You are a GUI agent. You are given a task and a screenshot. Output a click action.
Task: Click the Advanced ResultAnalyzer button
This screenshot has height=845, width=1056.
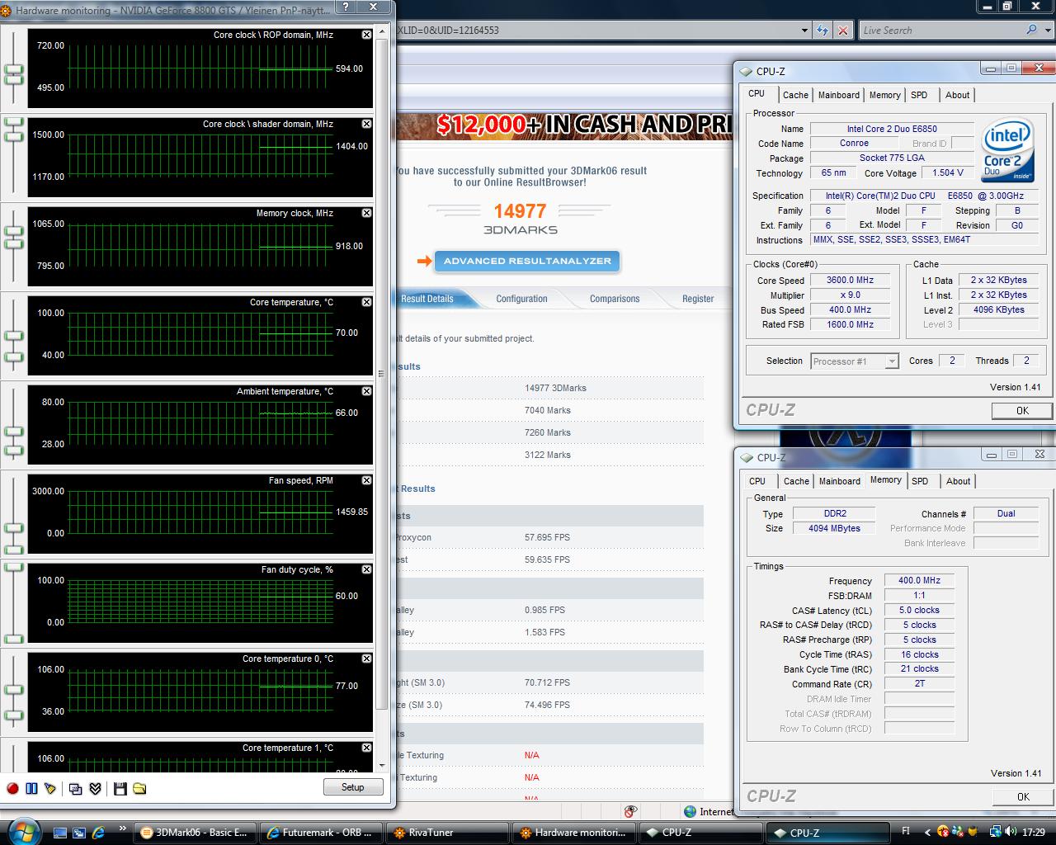pyautogui.click(x=527, y=261)
